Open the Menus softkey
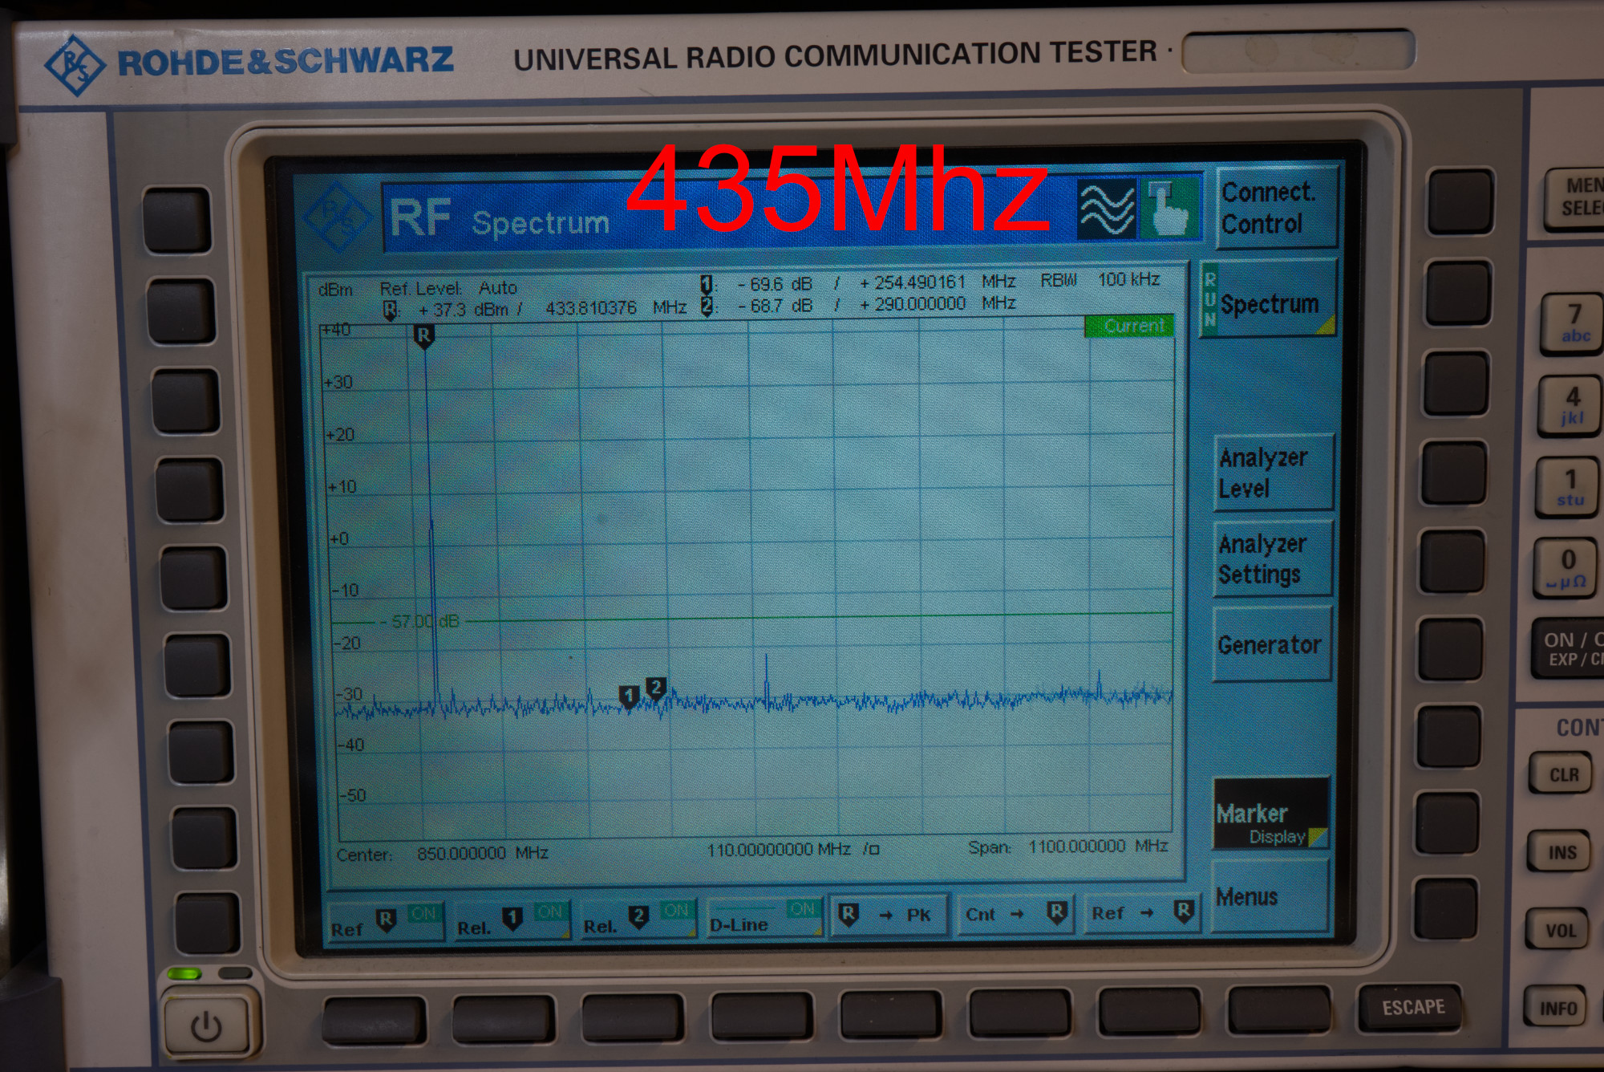The height and width of the screenshot is (1072, 1604). [x=1270, y=896]
